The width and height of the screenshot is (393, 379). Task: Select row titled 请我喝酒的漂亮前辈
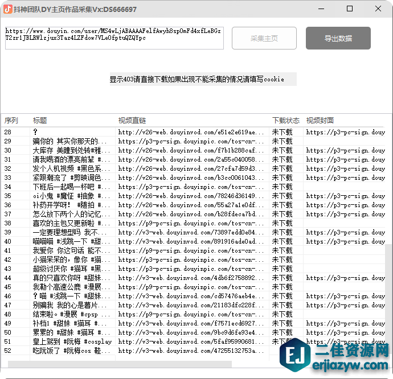(193, 159)
